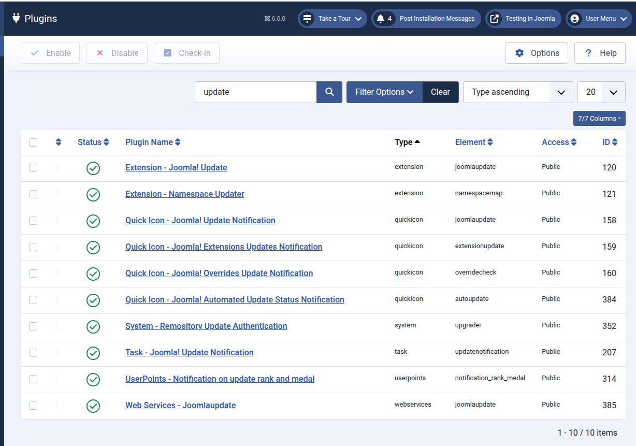This screenshot has height=446, width=636.
Task: Open the User Menu
Action: pos(599,19)
